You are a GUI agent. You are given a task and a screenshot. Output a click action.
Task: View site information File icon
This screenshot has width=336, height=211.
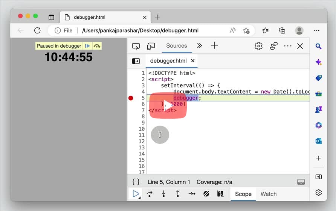63,30
